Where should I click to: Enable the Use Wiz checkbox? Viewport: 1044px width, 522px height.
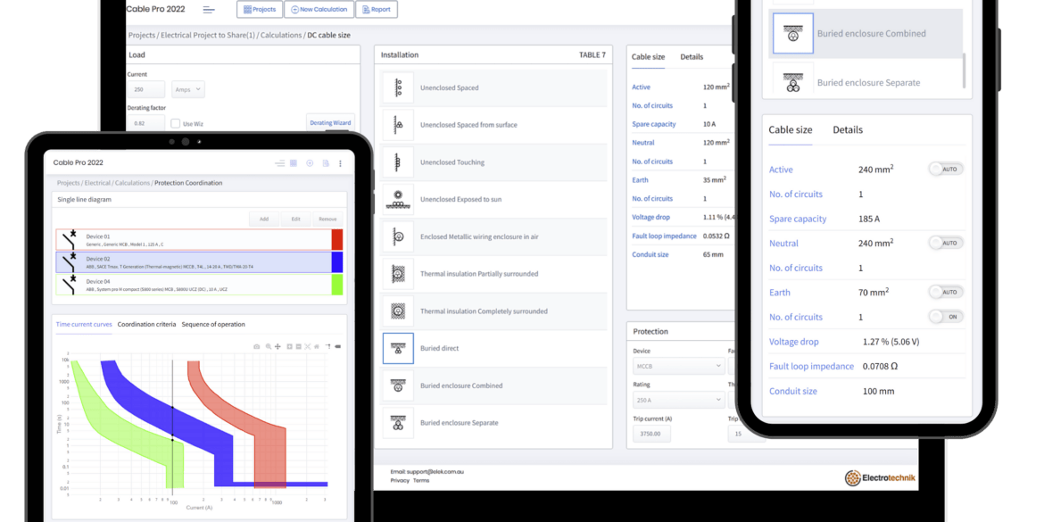coord(175,123)
